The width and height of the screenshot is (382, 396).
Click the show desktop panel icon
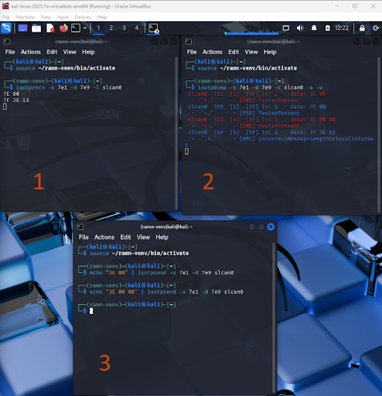[22, 28]
